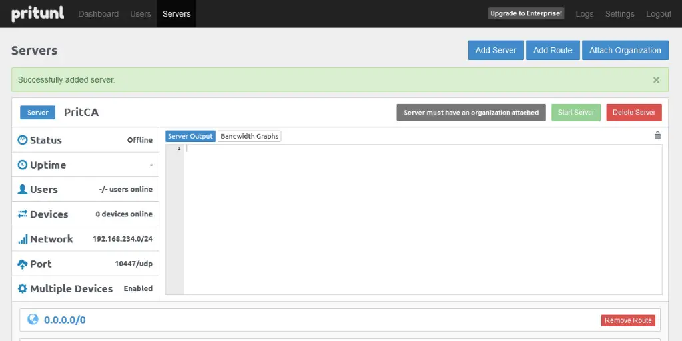Click the Add Server button
Screen dimensions: 682x341
pos(496,51)
